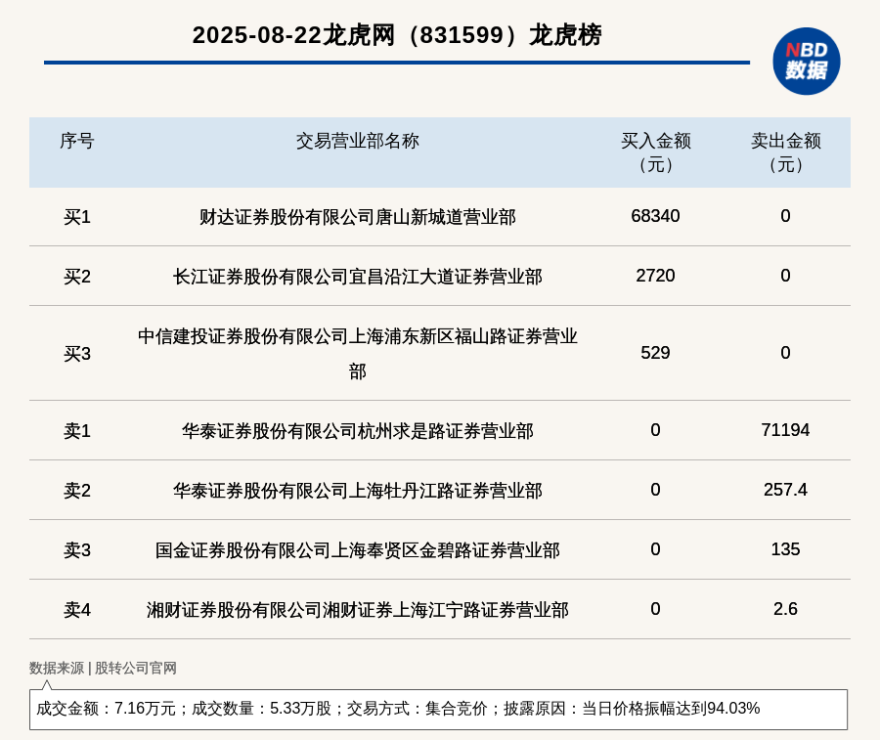Click the buy amount 0 in row 卖3
The width and height of the screenshot is (880, 740).
655,549
